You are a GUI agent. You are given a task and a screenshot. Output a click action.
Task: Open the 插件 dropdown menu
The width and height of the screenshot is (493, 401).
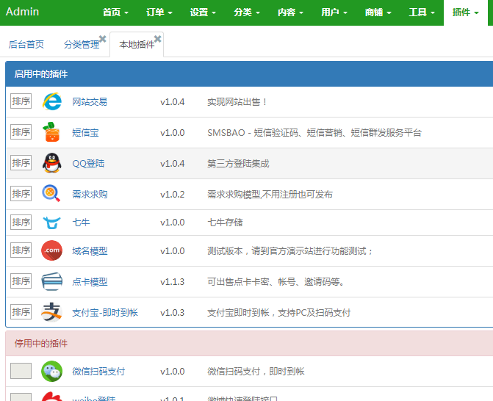(465, 12)
